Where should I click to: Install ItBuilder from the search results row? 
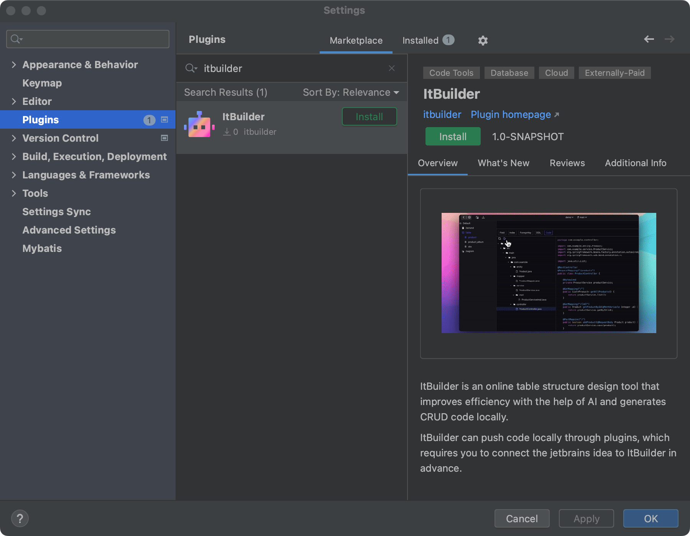tap(369, 117)
